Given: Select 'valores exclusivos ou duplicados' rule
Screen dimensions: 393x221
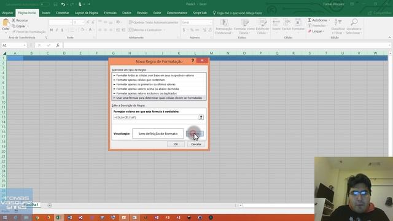Looking at the screenshot, I should coord(159,93).
